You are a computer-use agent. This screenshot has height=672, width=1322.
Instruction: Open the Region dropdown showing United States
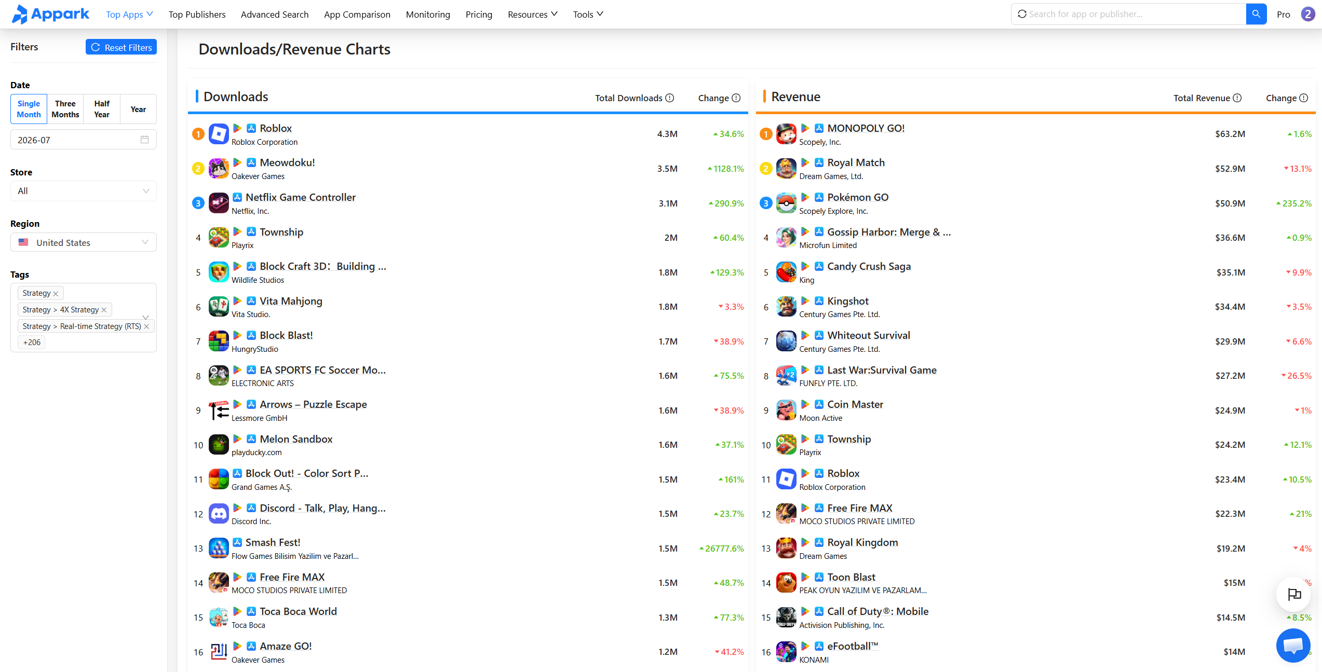[x=84, y=242]
